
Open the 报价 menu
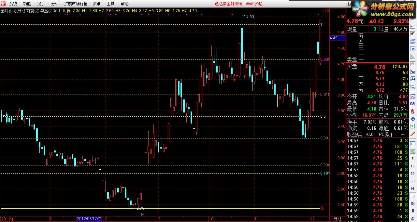(41, 4)
